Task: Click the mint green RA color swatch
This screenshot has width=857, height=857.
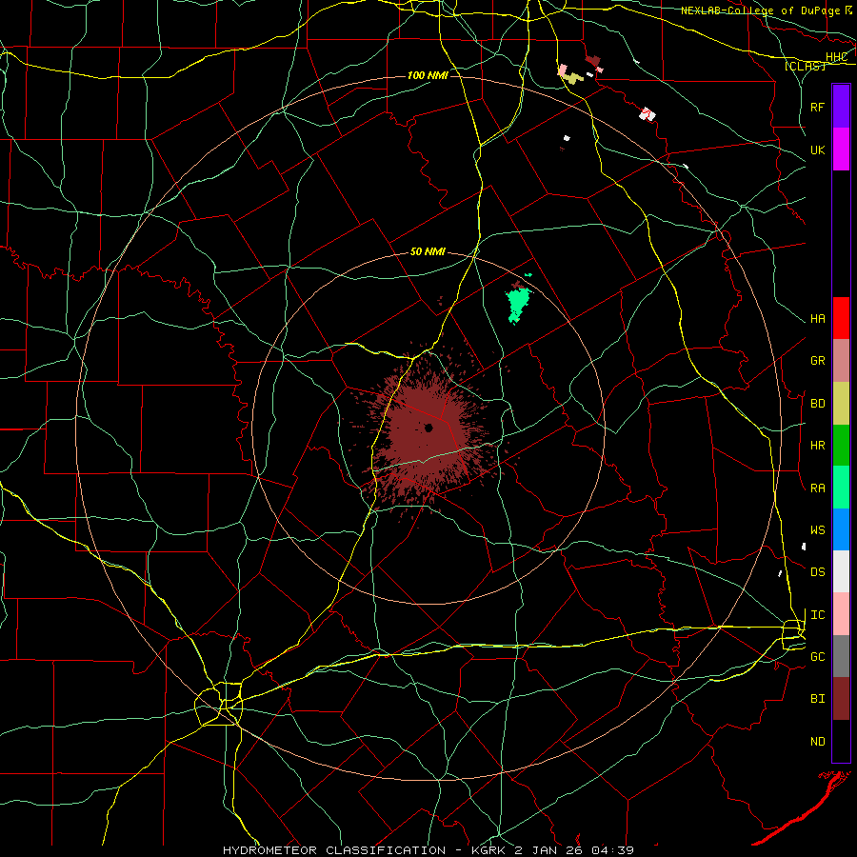Action: [x=841, y=488]
